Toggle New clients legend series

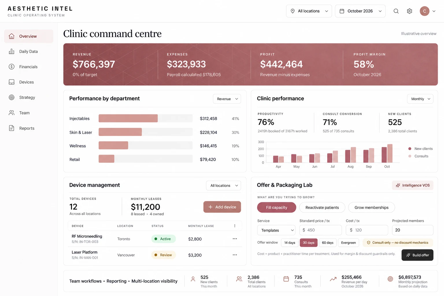[421, 149]
